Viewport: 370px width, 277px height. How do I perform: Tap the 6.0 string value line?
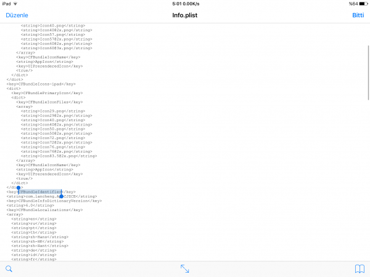(x=30, y=206)
